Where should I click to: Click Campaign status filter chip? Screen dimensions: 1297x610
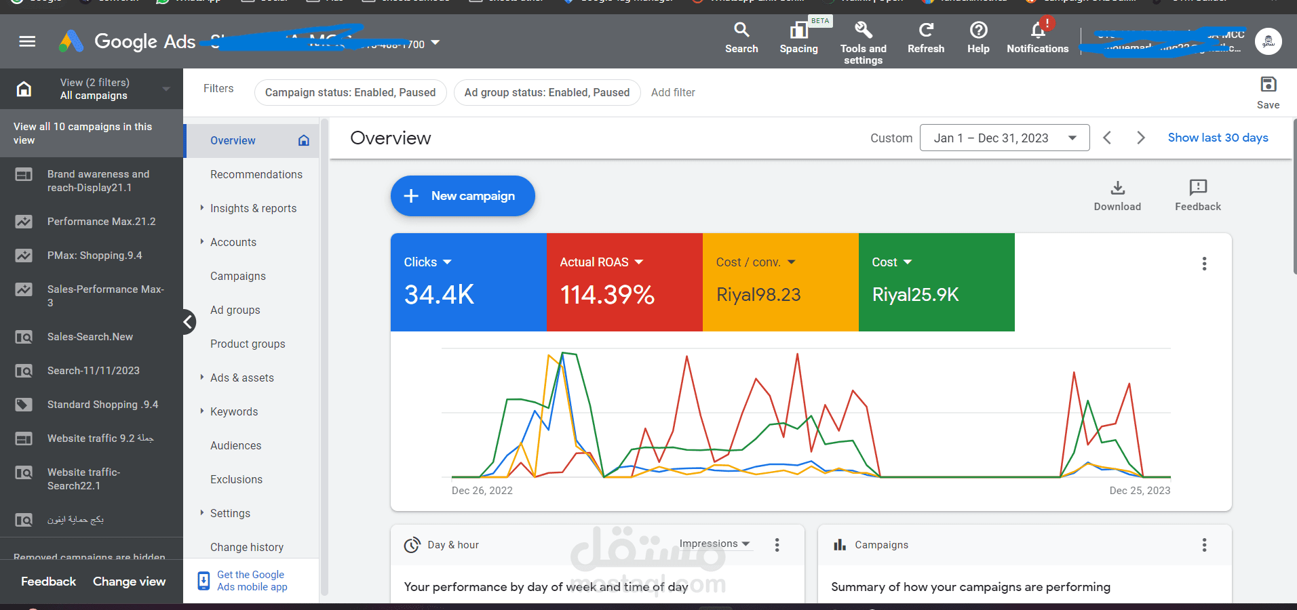[x=350, y=92]
